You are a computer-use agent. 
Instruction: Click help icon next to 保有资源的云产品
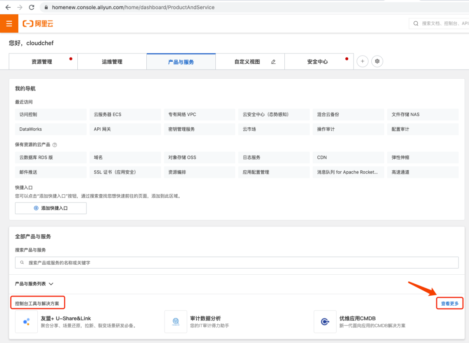tap(55, 145)
